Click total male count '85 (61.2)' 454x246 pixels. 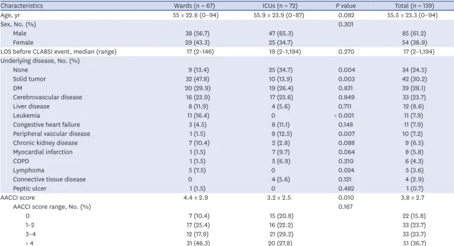[x=414, y=33]
